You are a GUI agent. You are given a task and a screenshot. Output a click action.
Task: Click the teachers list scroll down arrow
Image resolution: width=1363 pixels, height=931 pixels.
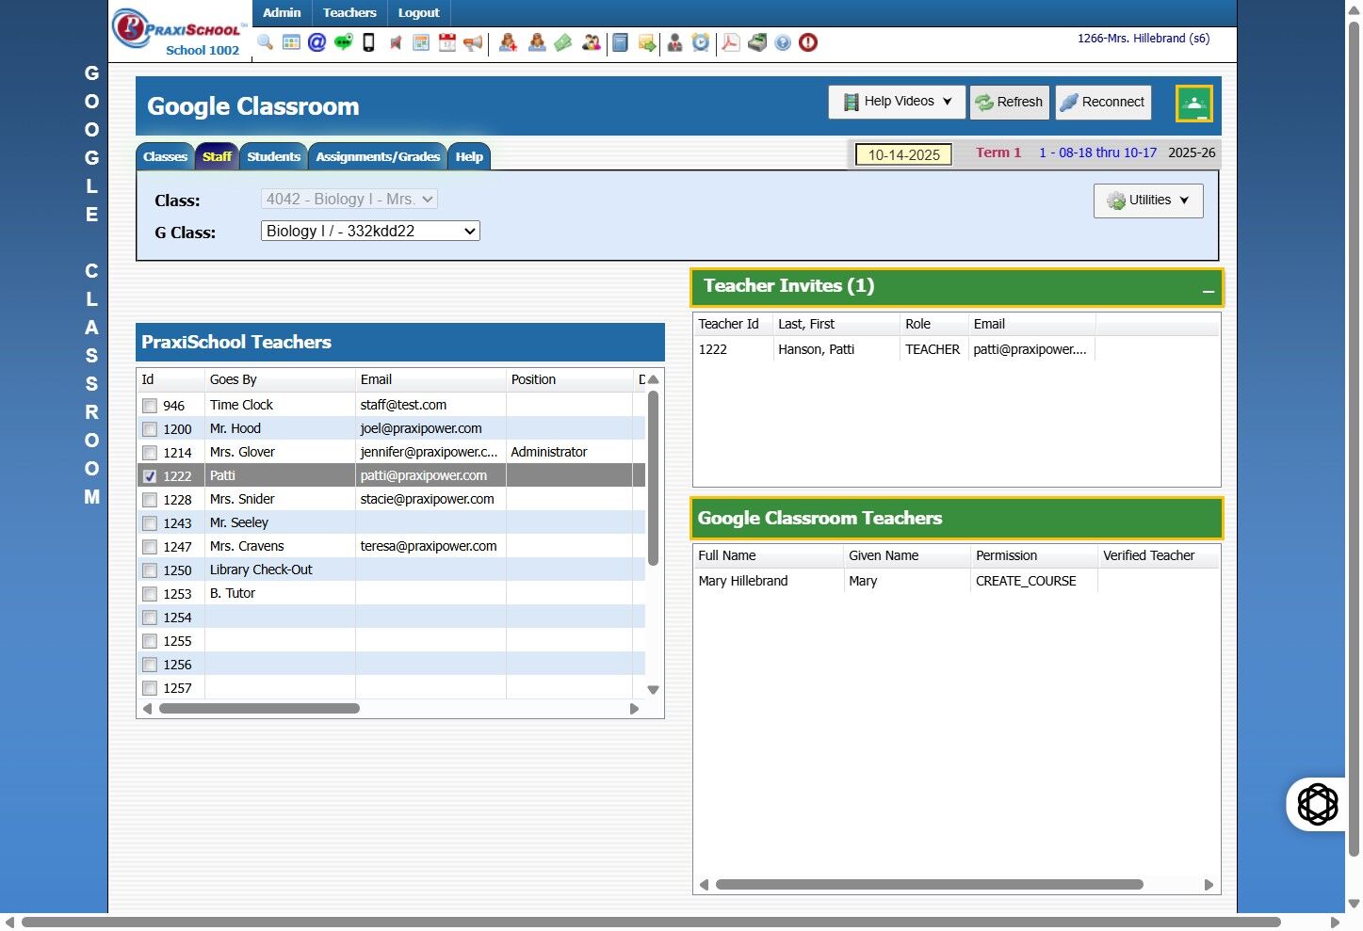pyautogui.click(x=653, y=690)
